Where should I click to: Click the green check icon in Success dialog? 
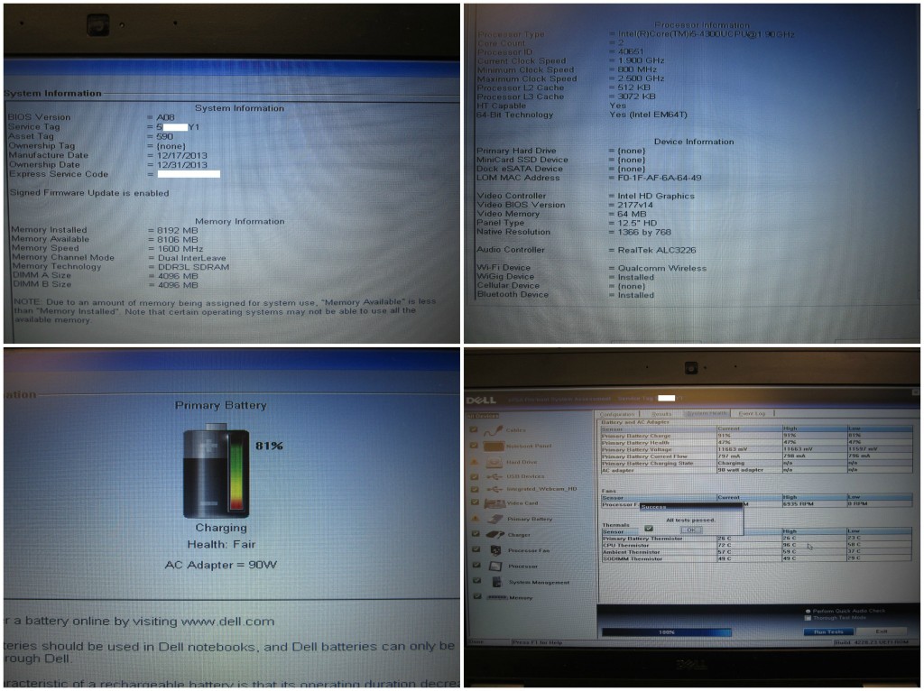(649, 529)
